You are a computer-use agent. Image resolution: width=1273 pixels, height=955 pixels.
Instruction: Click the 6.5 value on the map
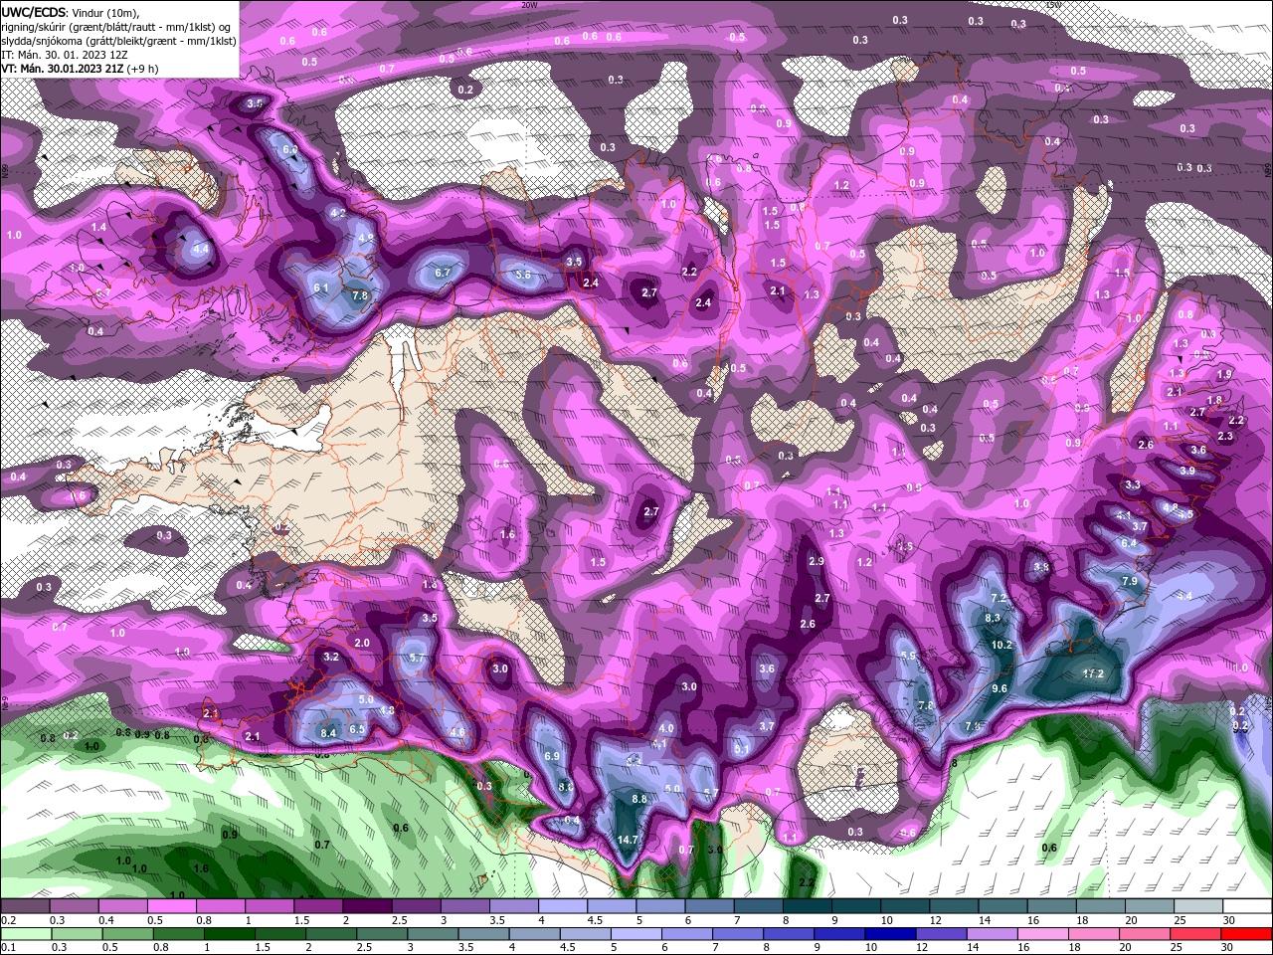coord(358,729)
